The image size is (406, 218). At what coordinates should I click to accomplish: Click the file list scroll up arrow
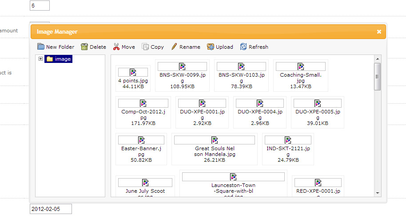click(x=378, y=59)
